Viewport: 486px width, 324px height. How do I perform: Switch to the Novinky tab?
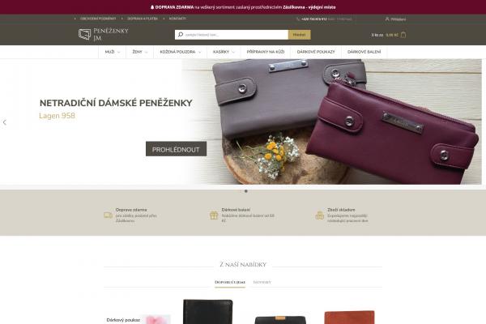pyautogui.click(x=262, y=282)
